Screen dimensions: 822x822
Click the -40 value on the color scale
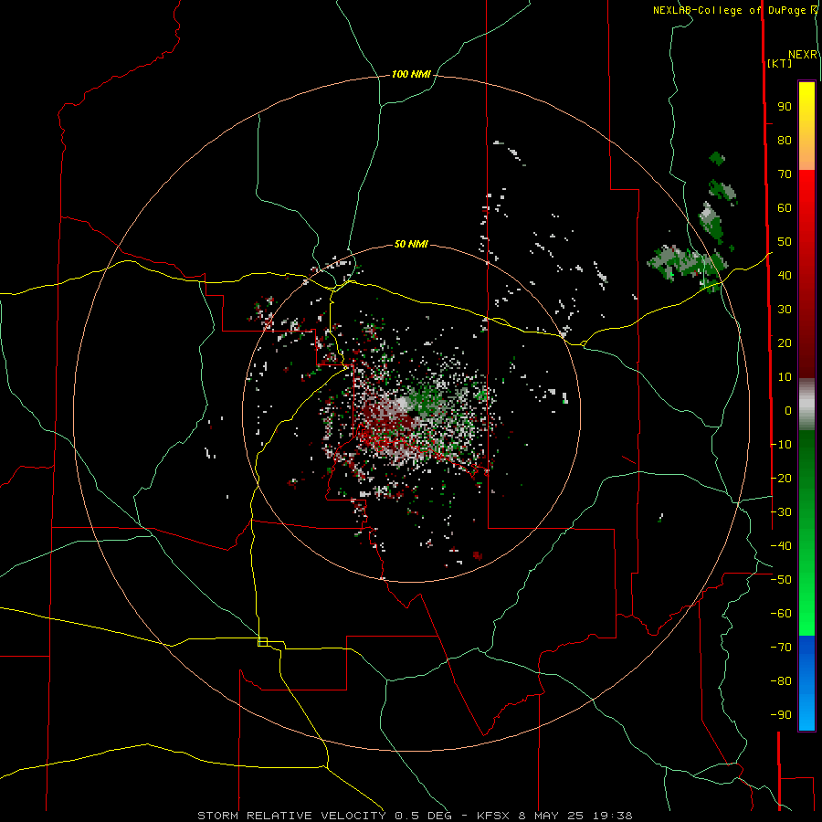[781, 546]
